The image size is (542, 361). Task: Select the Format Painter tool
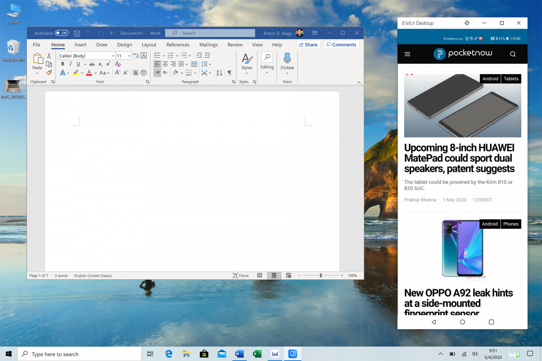point(49,72)
